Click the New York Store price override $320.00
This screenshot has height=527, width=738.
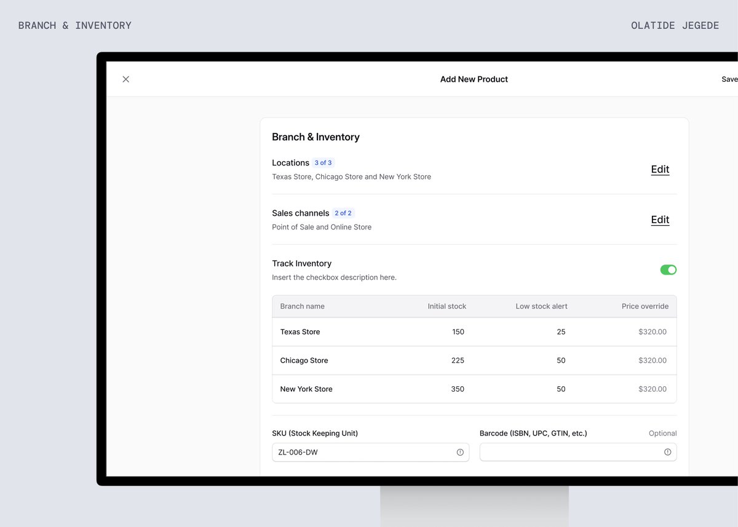tap(653, 389)
